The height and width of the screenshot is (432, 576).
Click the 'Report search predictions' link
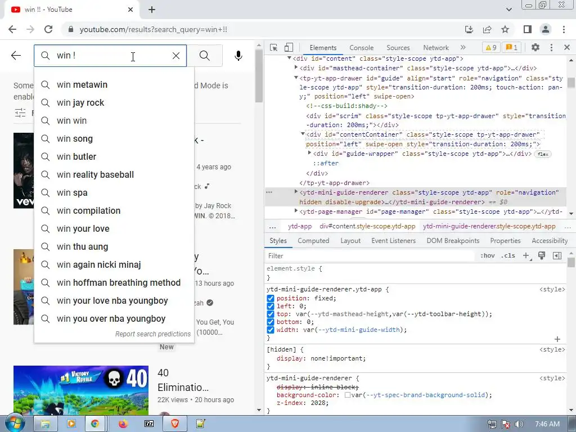point(153,334)
